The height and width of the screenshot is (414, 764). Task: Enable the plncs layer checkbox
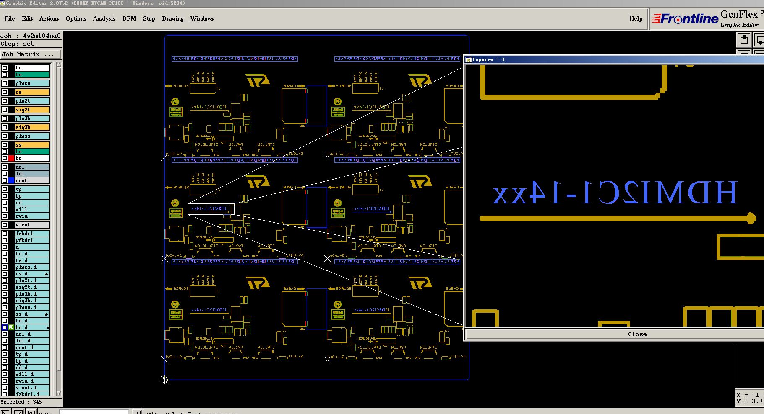tap(5, 83)
